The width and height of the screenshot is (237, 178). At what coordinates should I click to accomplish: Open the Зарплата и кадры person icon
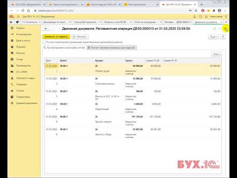pyautogui.click(x=12, y=78)
